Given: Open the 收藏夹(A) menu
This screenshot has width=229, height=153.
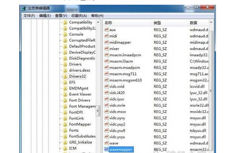Looking at the screenshot, I should 79,16.
